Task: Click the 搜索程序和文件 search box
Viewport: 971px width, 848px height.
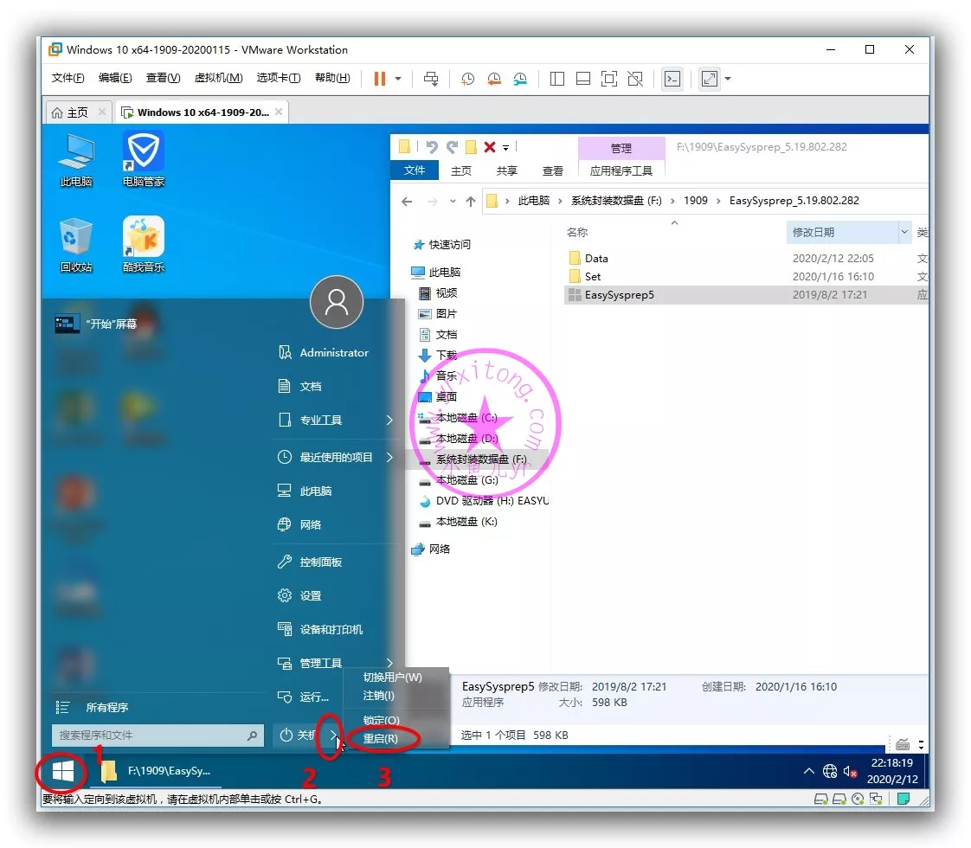Action: pos(149,736)
